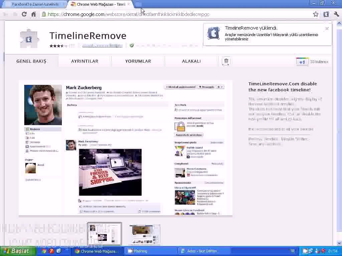Open the AYRINTILAR tab
This screenshot has width=342, height=256.
84,61
